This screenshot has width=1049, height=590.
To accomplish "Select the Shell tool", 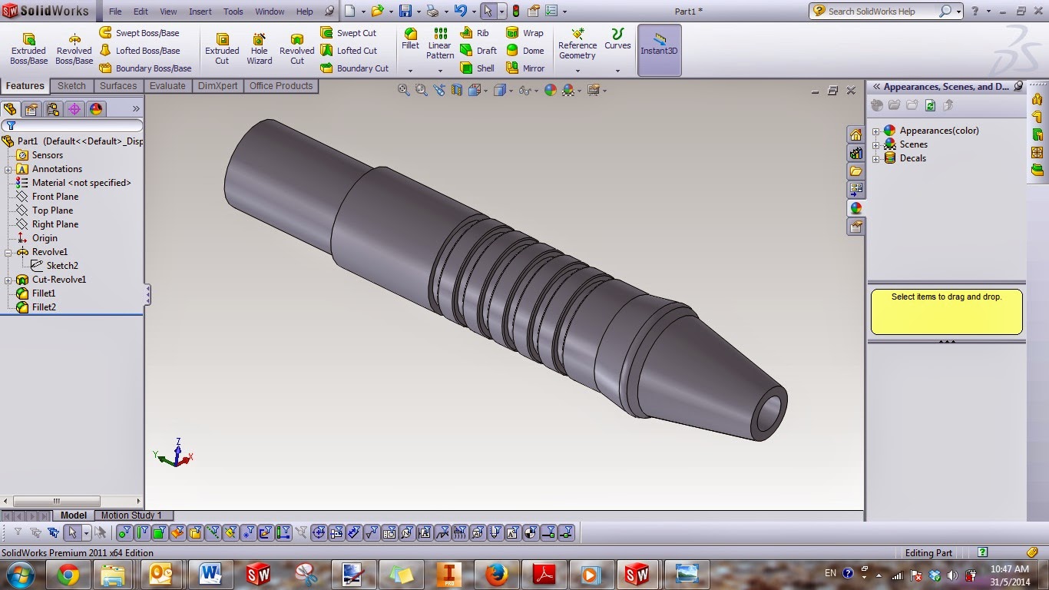I will 477,68.
